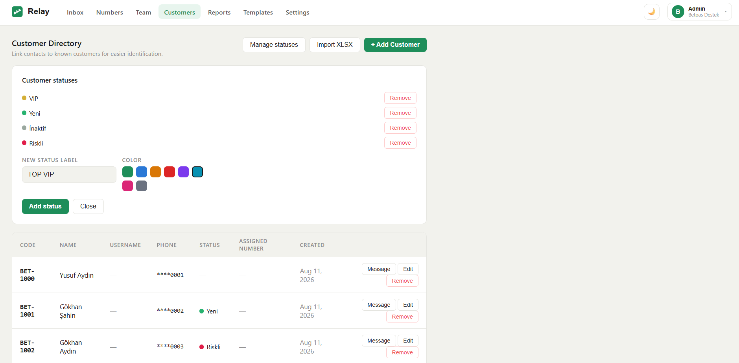Remove the VIP status

point(400,98)
